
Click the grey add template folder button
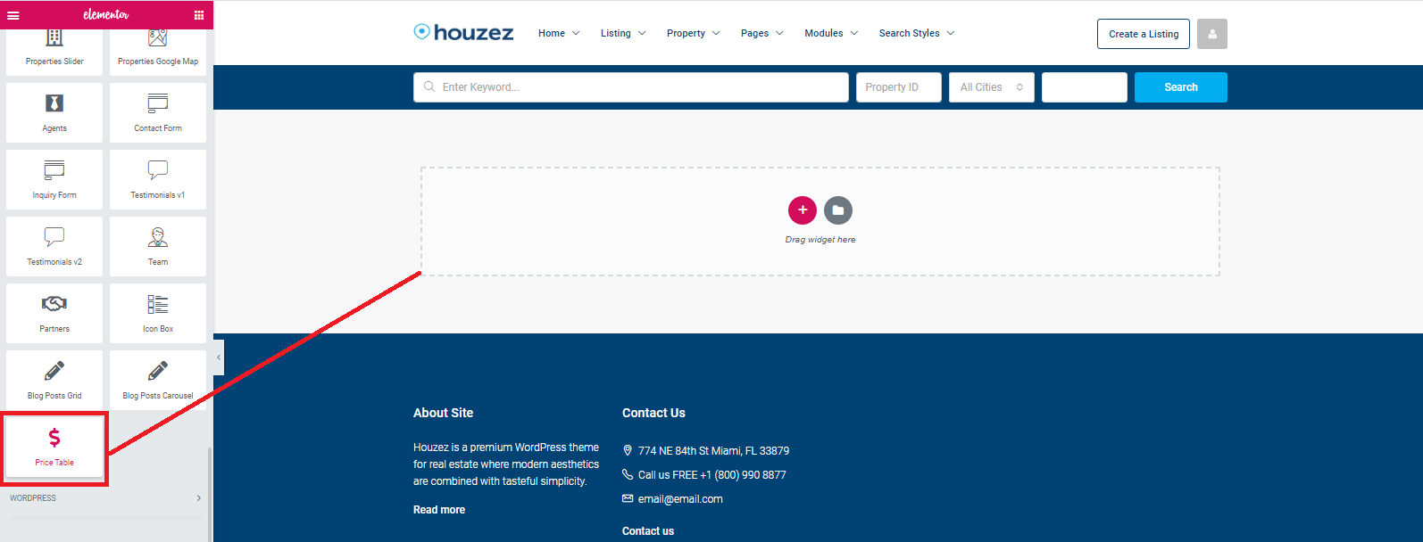pos(838,210)
